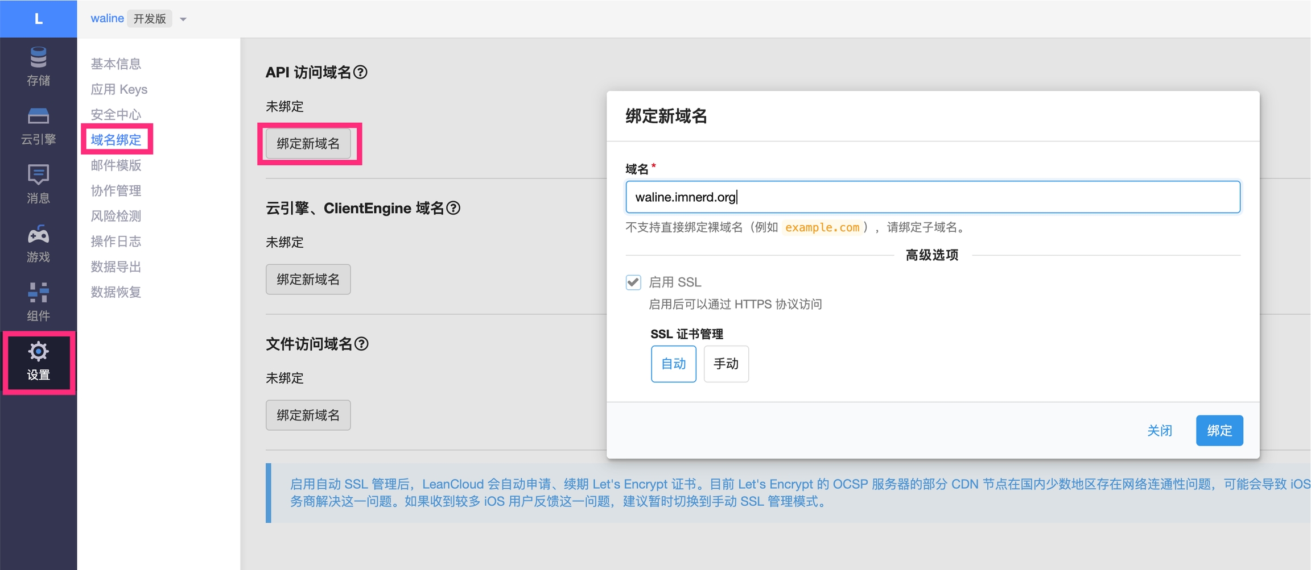Go to 应用 Keys menu item

tap(119, 89)
